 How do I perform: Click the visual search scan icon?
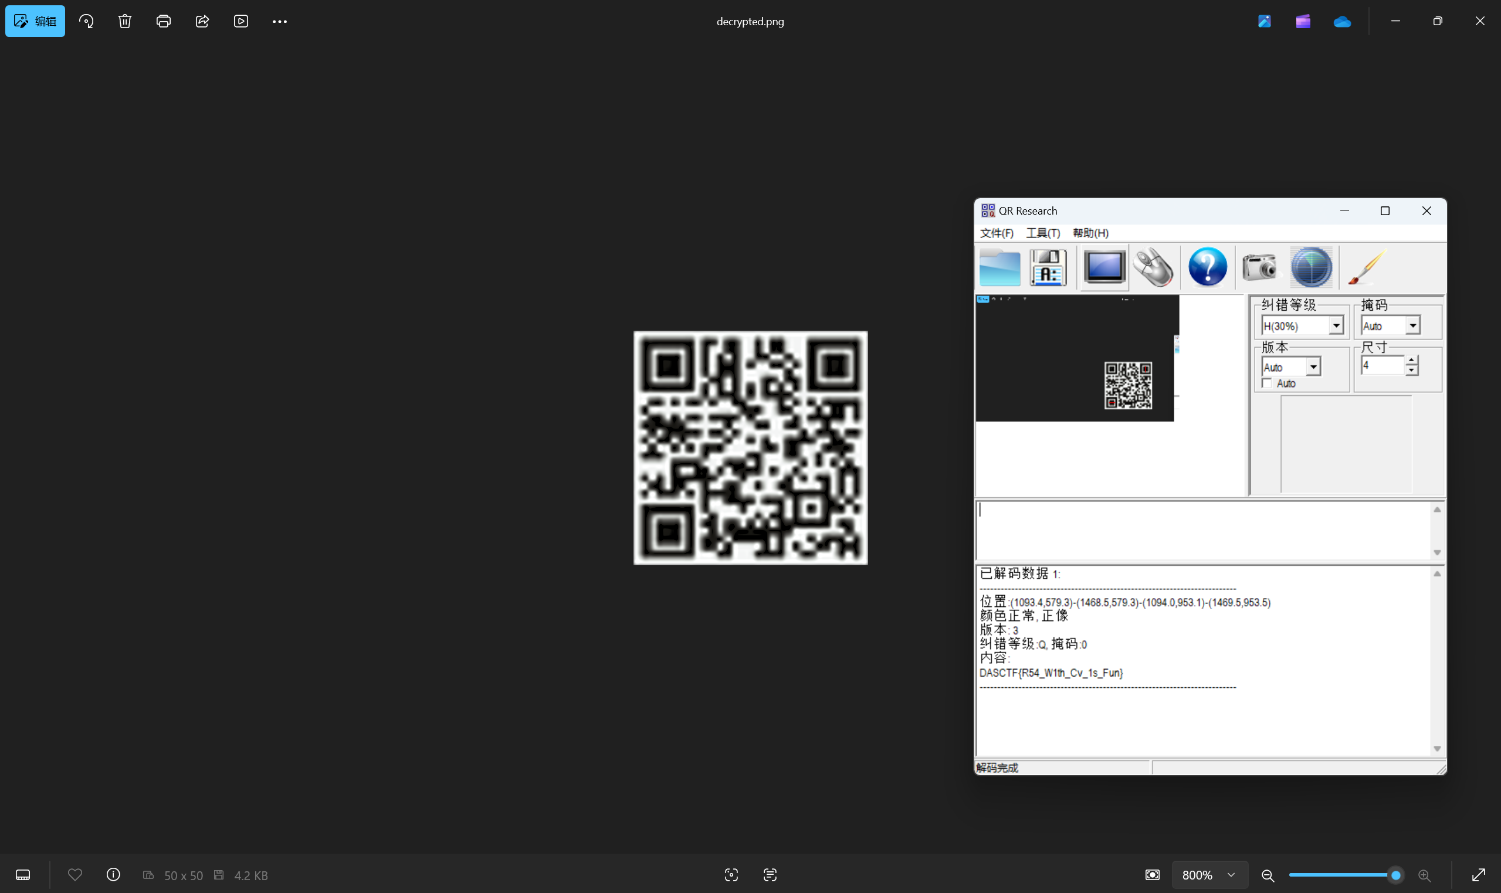[x=731, y=874]
